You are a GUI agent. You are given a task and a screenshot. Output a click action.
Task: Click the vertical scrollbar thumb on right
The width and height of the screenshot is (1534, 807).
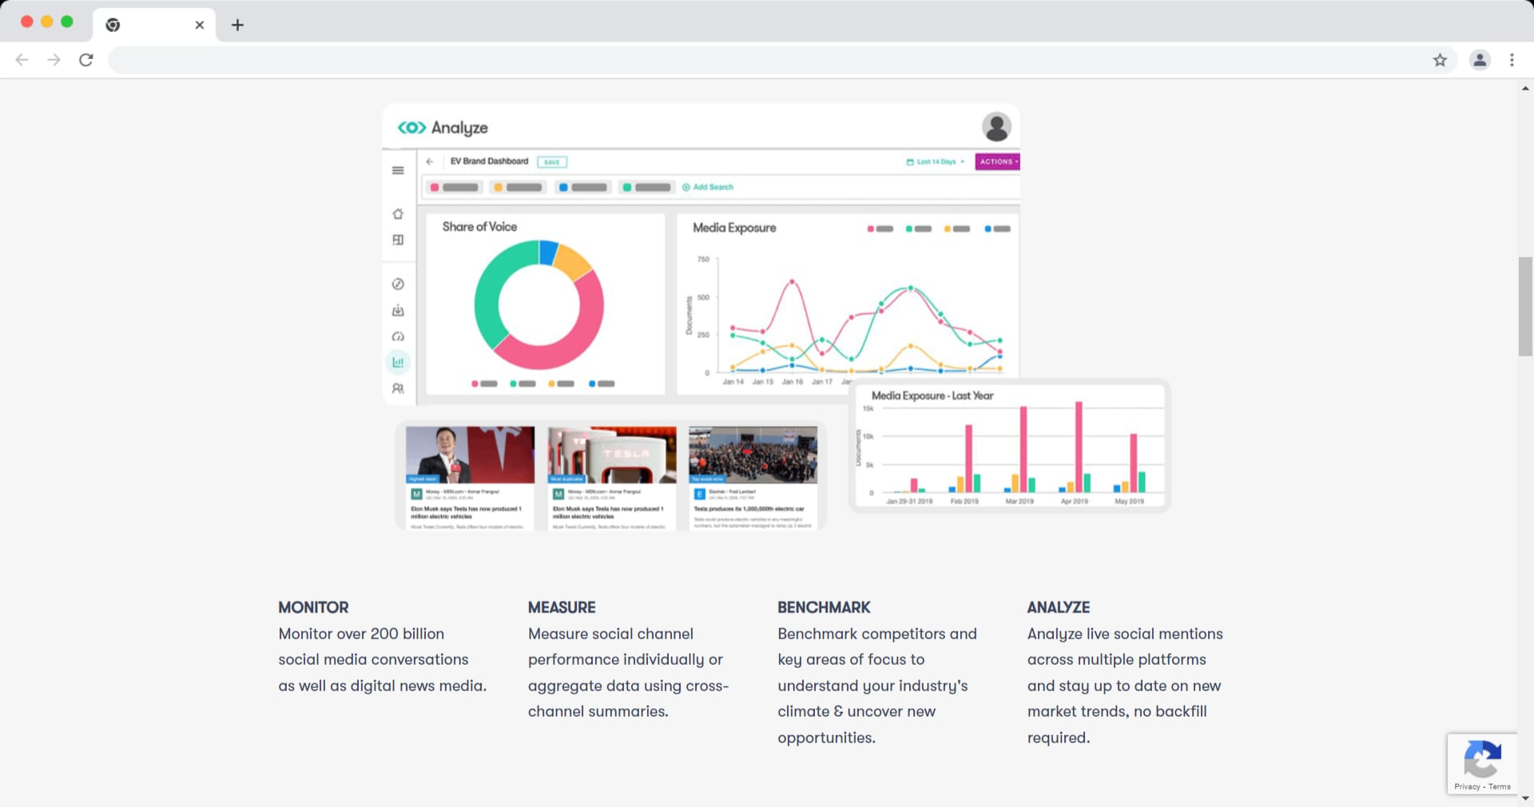point(1525,306)
